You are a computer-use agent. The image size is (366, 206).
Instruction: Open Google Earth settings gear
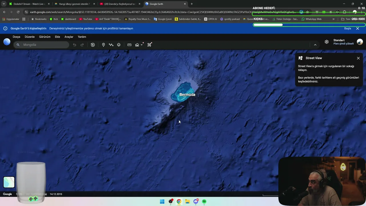coord(327,42)
